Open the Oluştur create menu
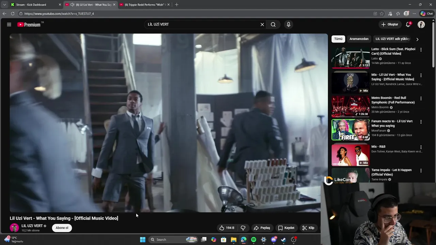436x245 pixels. [390, 24]
